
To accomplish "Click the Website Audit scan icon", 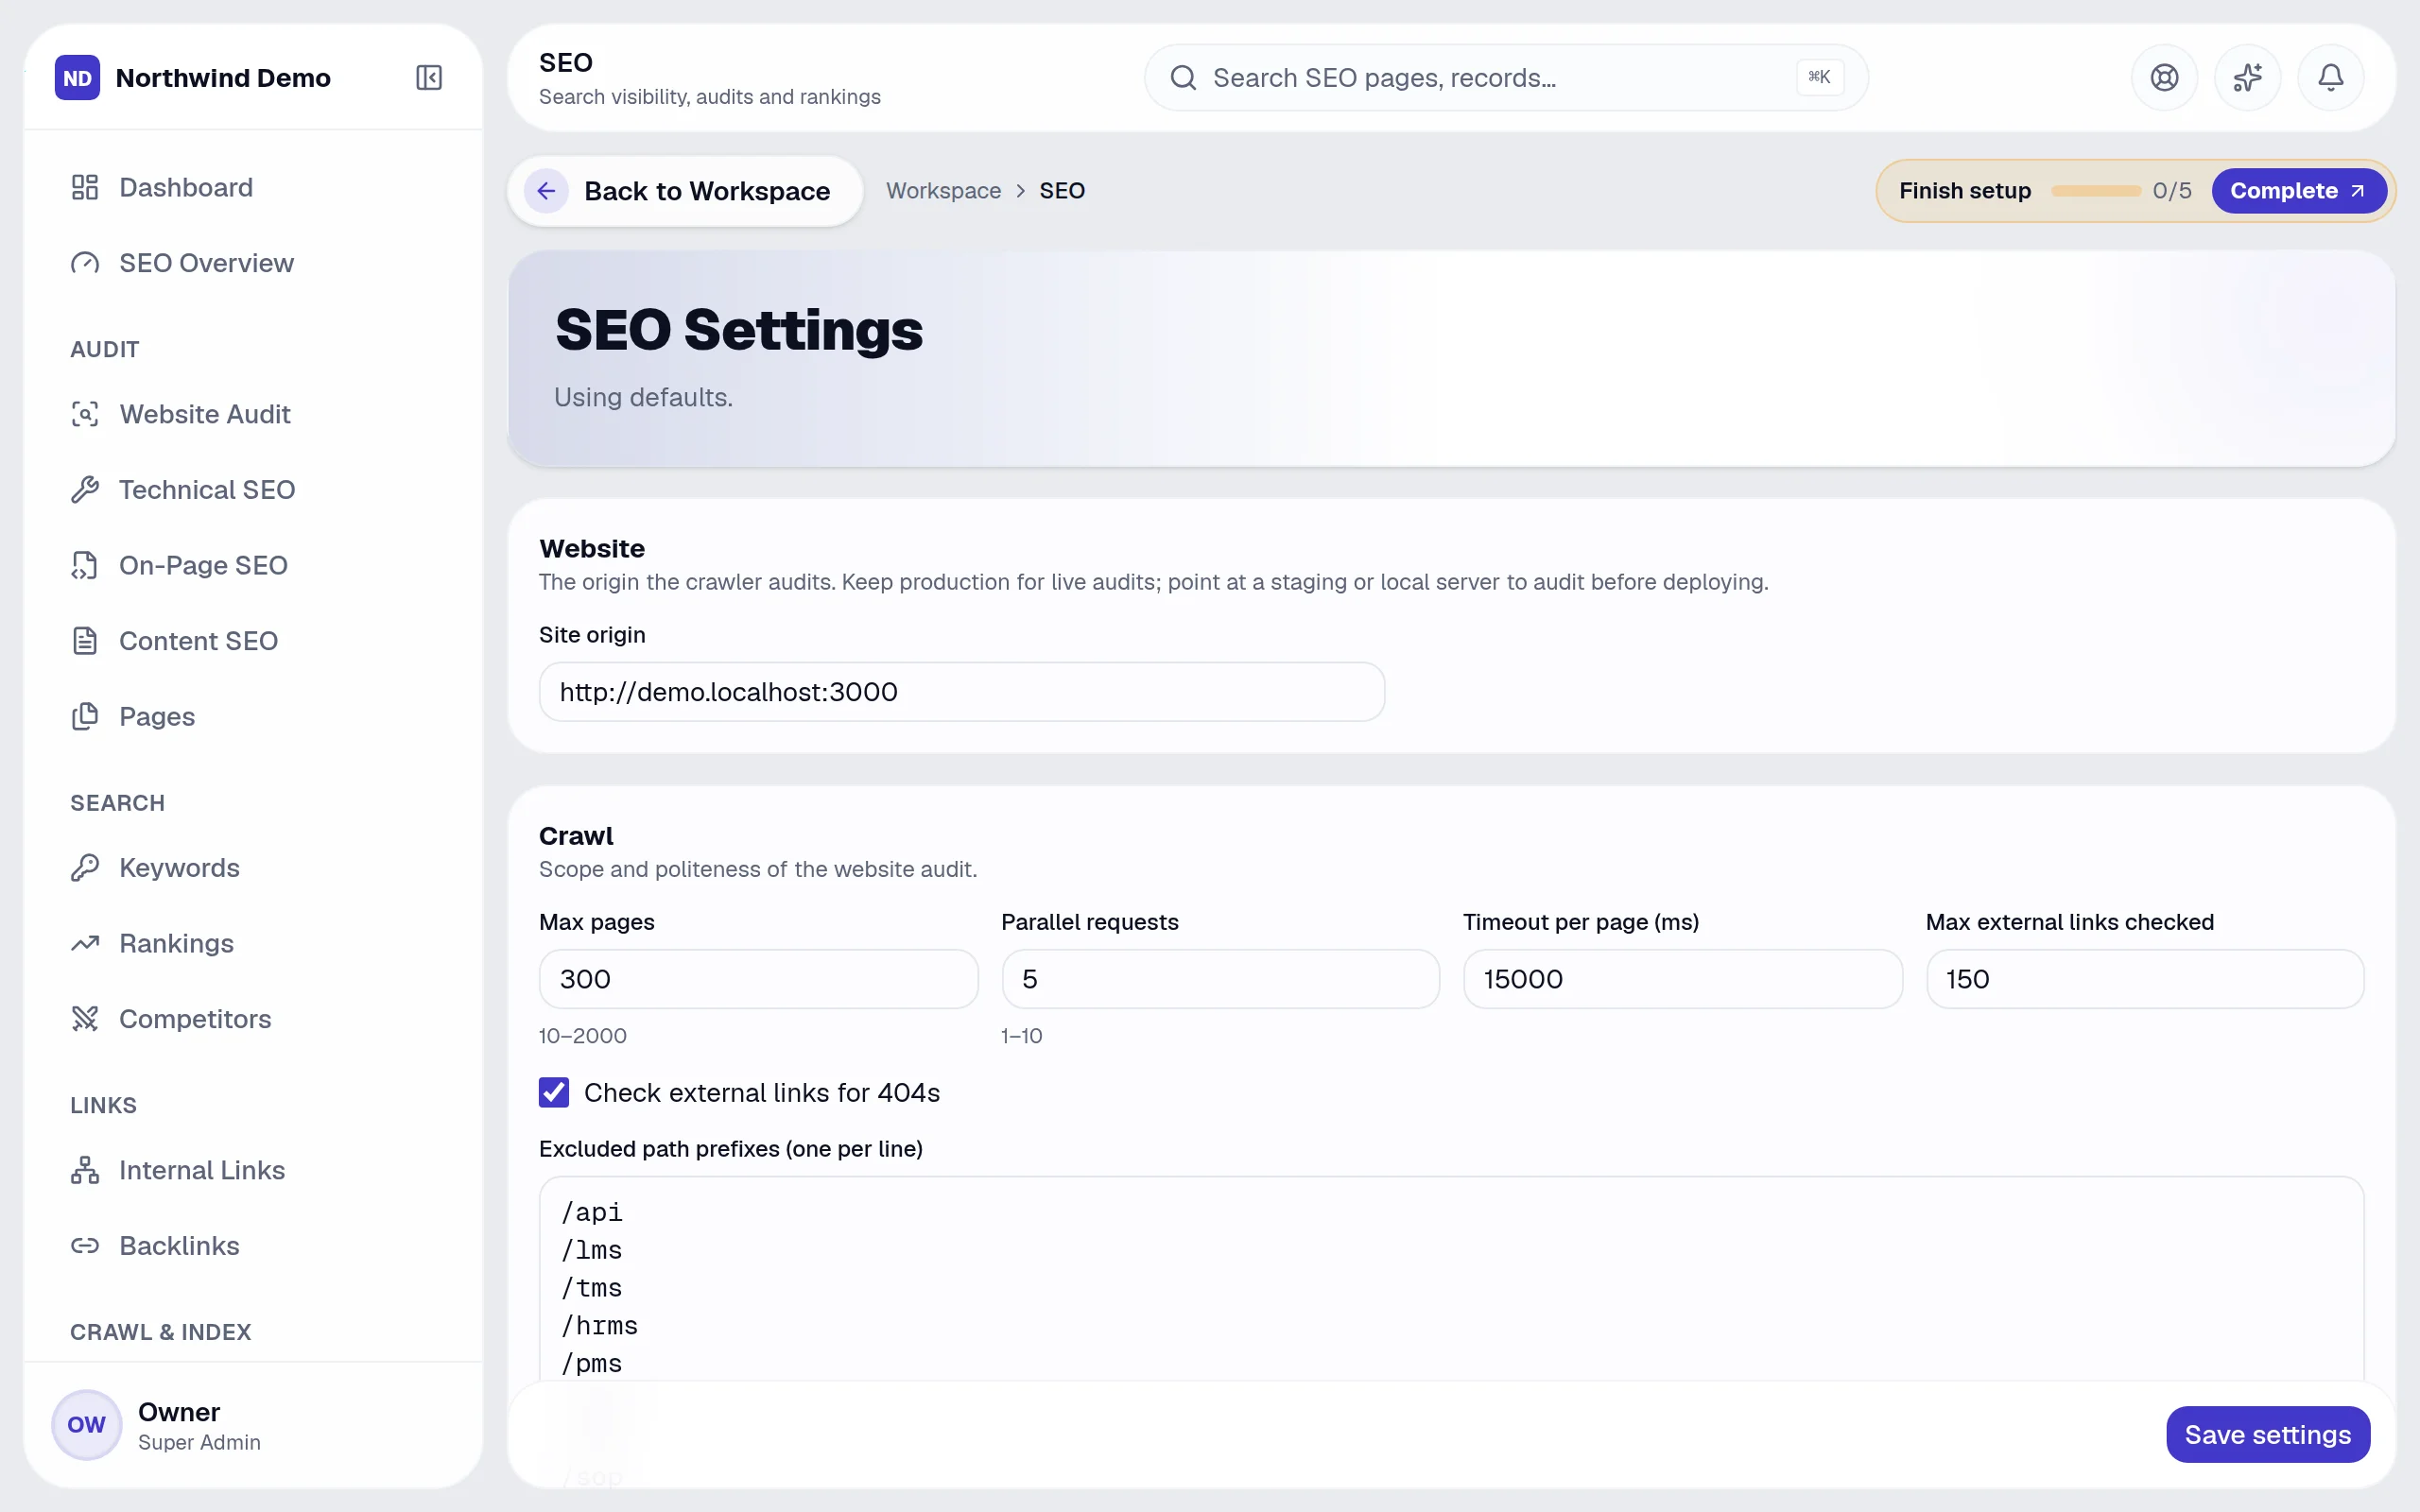I will [85, 414].
